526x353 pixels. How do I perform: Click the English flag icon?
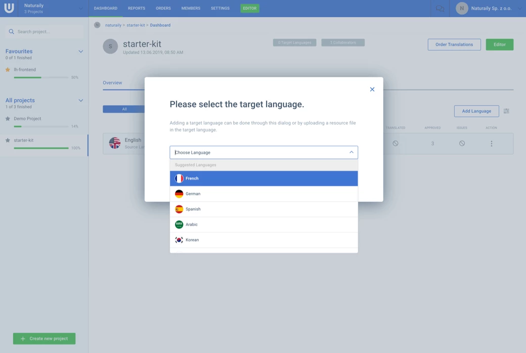[x=115, y=143]
